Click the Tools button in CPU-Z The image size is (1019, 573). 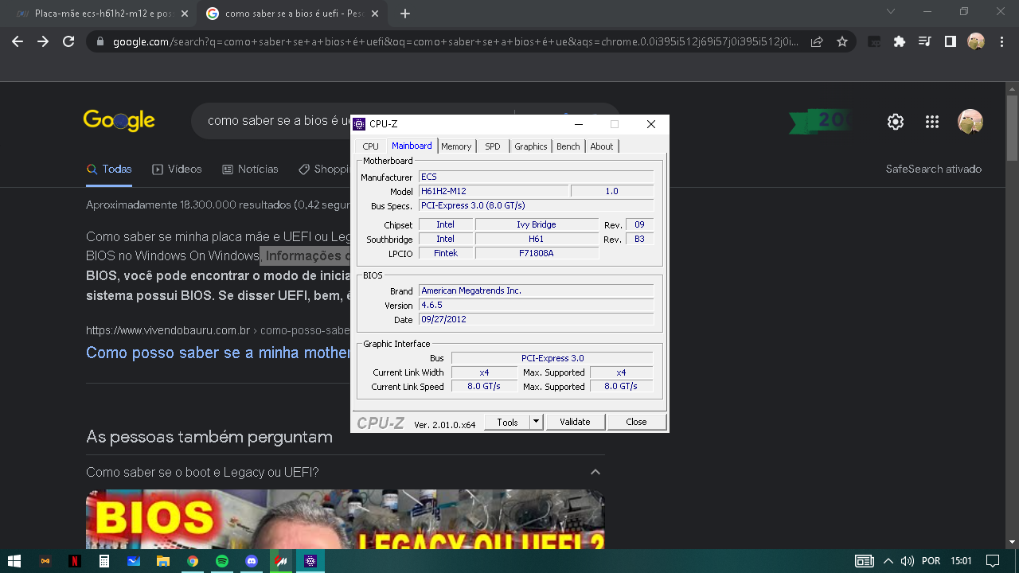tap(508, 422)
